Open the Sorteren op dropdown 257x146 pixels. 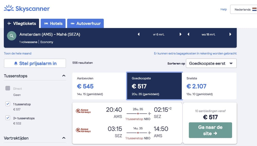[211, 63]
